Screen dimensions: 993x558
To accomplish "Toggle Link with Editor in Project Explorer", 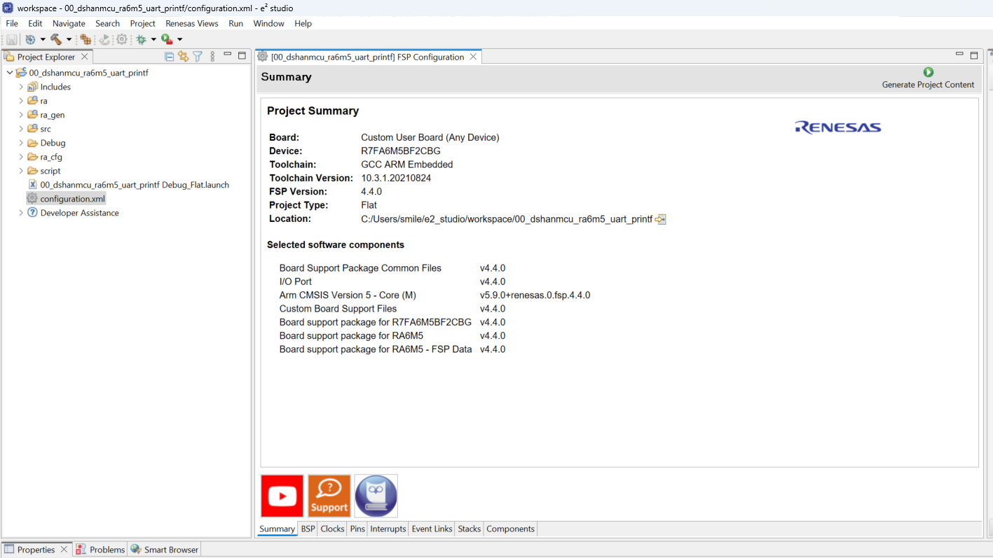I will click(x=183, y=57).
